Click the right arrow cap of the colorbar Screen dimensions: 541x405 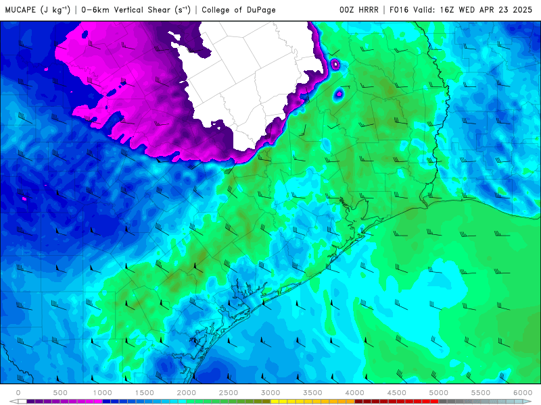coord(527,401)
